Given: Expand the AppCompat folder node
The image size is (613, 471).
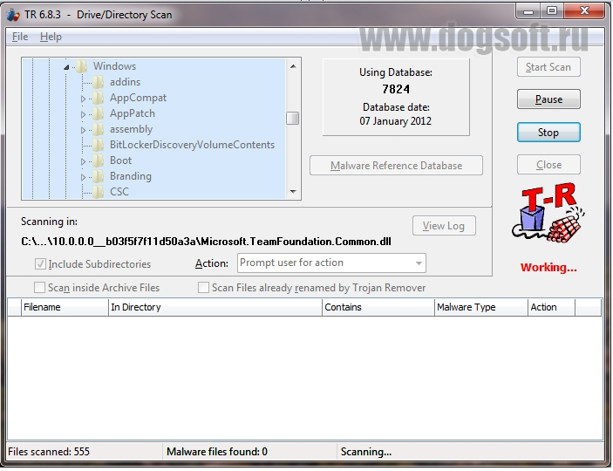Looking at the screenshot, I should click(x=83, y=99).
